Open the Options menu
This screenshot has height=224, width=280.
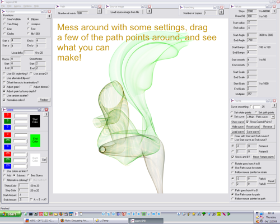27,6
